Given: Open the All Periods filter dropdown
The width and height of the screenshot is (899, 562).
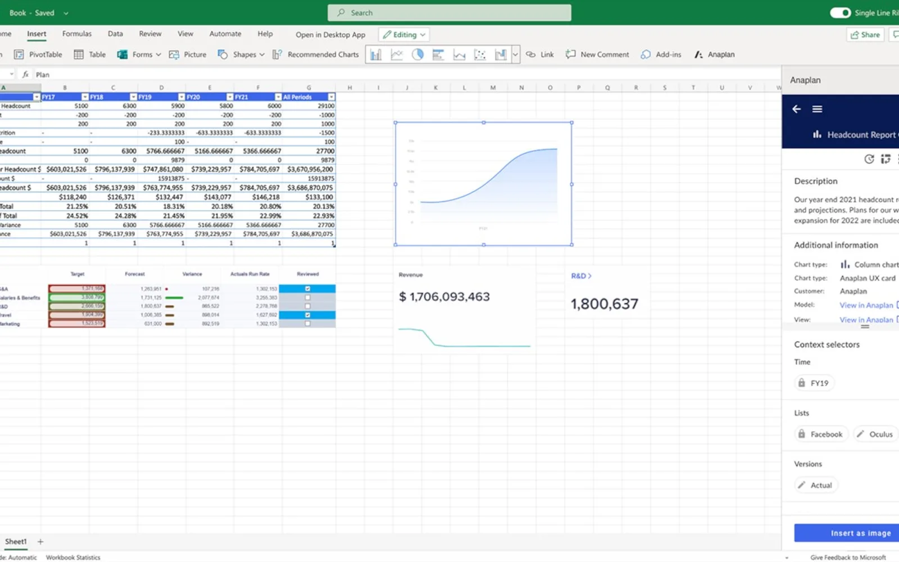Looking at the screenshot, I should (332, 97).
